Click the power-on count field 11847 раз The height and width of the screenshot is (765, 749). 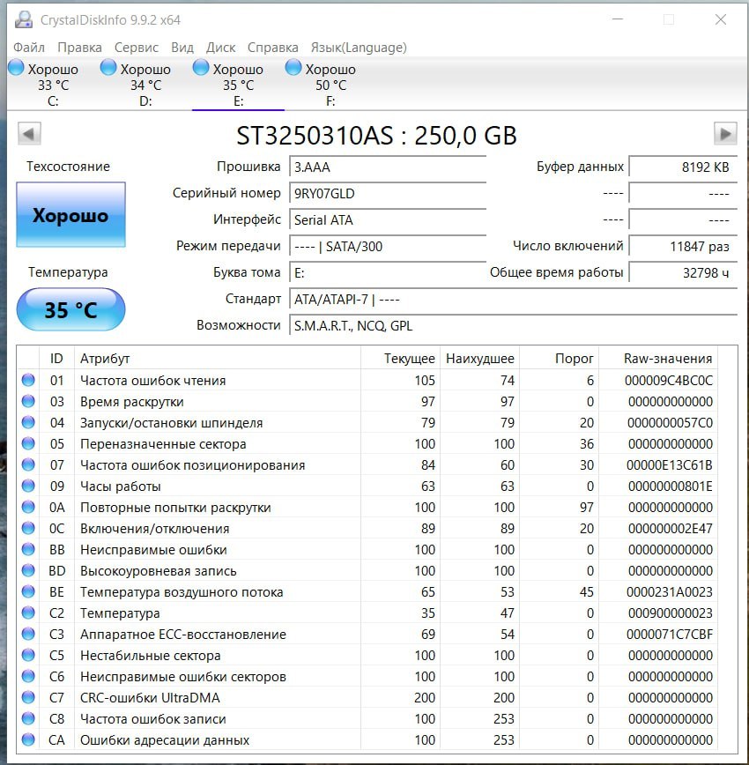tap(683, 246)
